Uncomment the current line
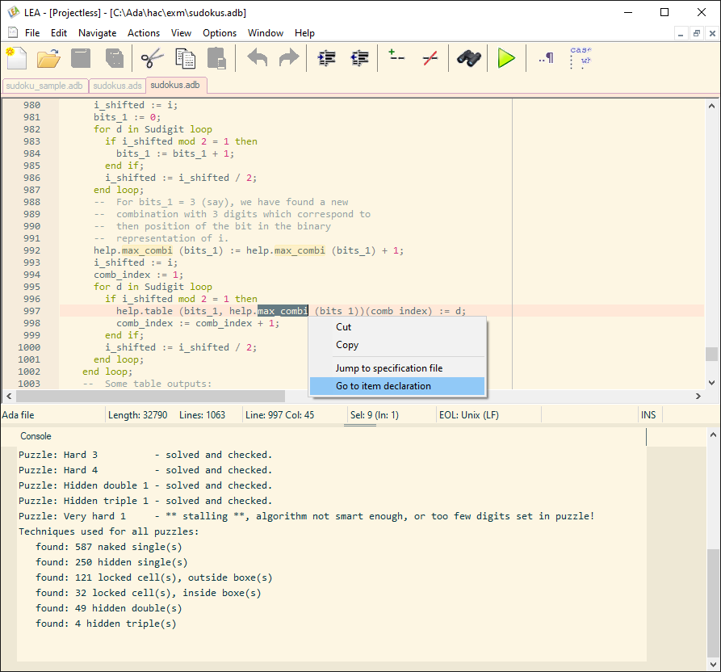The width and height of the screenshot is (721, 672). click(429, 57)
